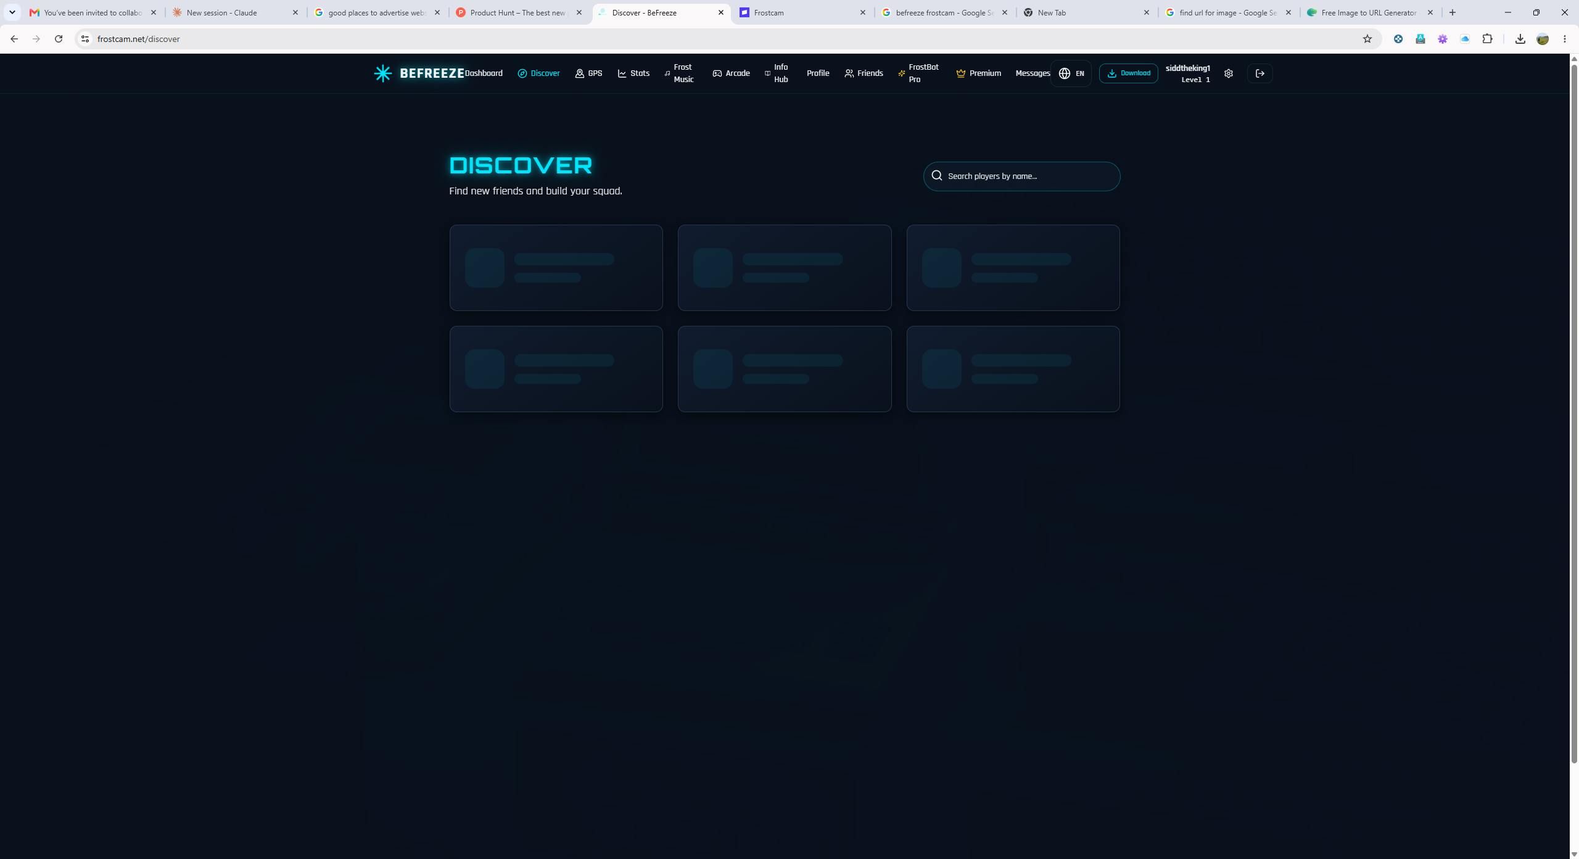The height and width of the screenshot is (859, 1579).
Task: Close the Discover - BeFreeze tab
Action: tap(720, 12)
